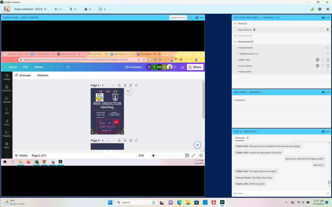Screen dimensions: 332x207
Task: Open the Uploads side panel
Action: [7, 100]
